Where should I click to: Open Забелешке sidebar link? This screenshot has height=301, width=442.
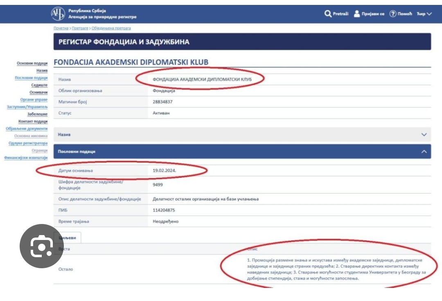pos(38,114)
